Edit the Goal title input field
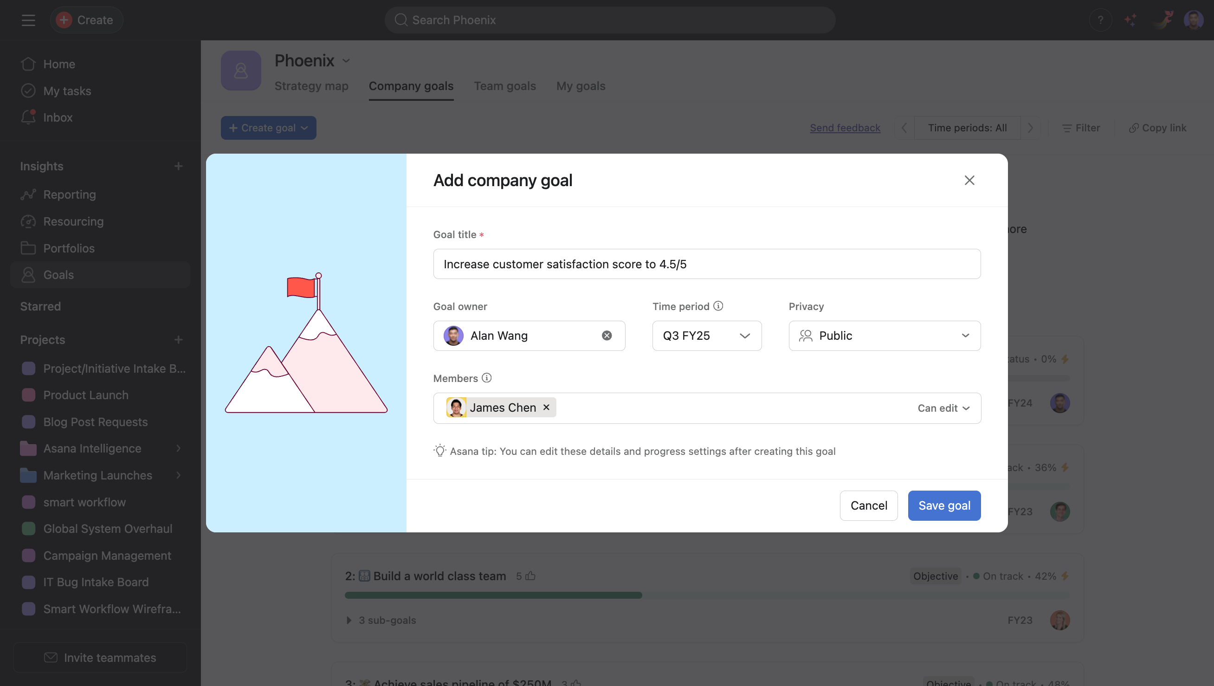 pyautogui.click(x=706, y=264)
